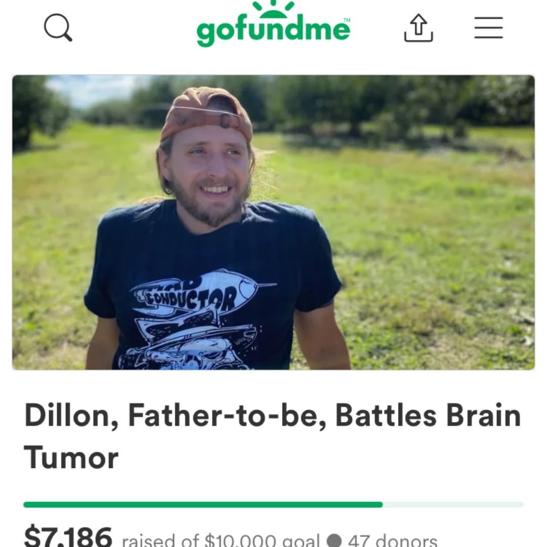
Task: Click the gray dot before 47 donors
Action: pyautogui.click(x=334, y=540)
